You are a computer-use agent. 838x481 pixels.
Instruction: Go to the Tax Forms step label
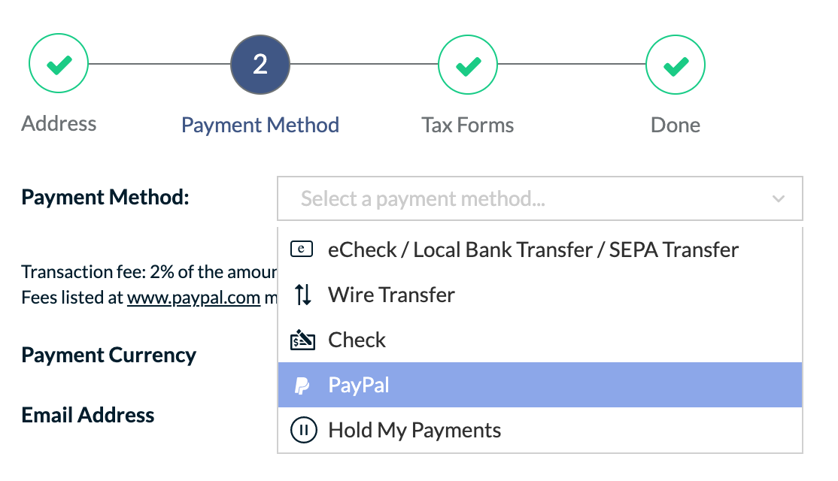pos(468,125)
